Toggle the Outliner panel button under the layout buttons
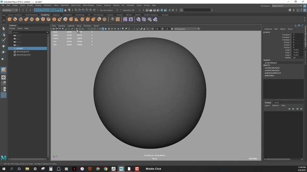The height and width of the screenshot is (172, 307). point(3,95)
